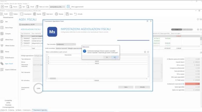Viewport: 202px width, 112px height.
Task: Click the Salva con nome icon
Action: coord(37,7)
